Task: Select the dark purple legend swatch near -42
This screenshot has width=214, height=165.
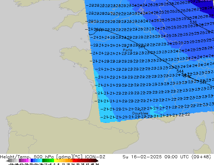Action: point(20,161)
